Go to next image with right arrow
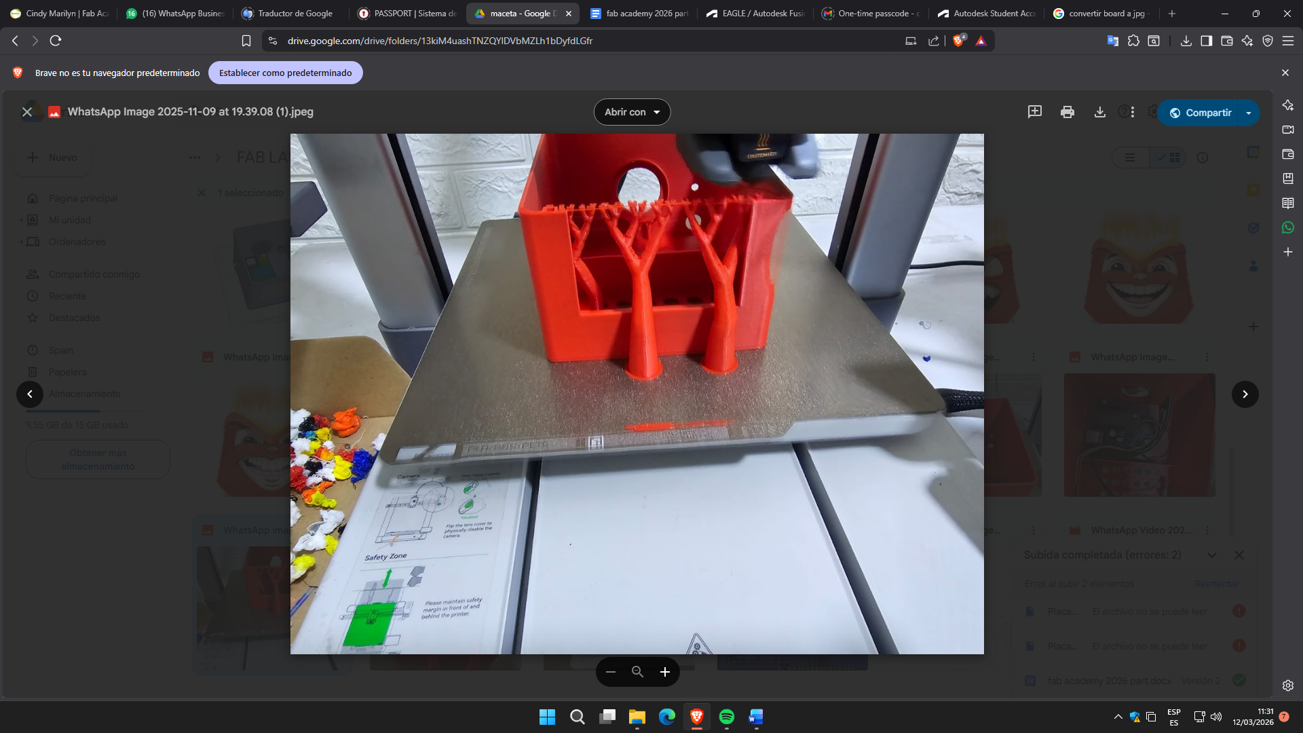Image resolution: width=1303 pixels, height=733 pixels. 1245,394
